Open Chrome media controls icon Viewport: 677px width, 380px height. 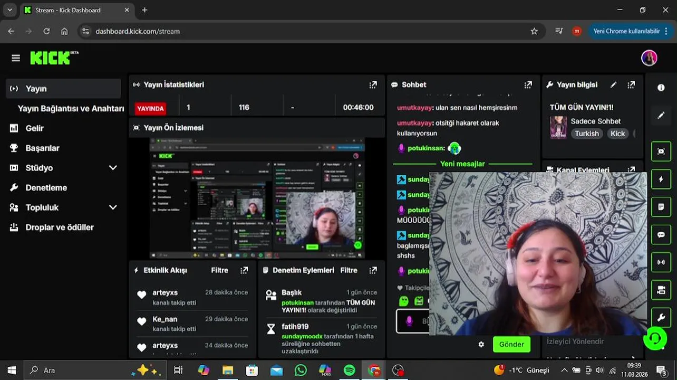(559, 31)
